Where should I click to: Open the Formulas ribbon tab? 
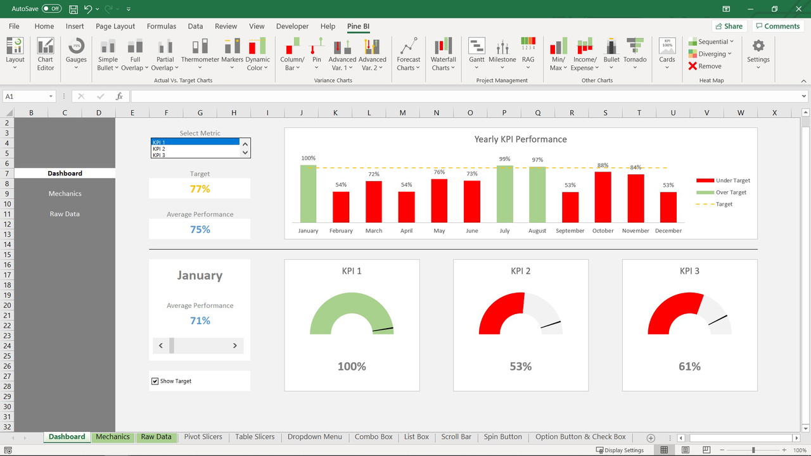(162, 27)
